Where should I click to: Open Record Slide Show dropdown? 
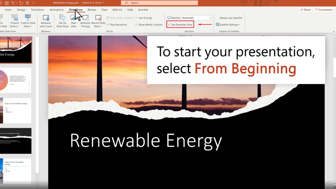(98, 21)
